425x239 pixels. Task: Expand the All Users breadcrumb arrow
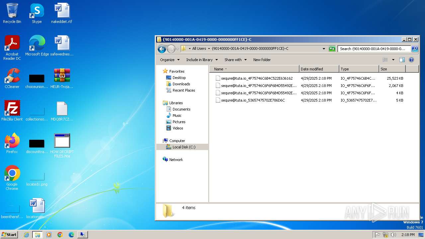(x=209, y=48)
